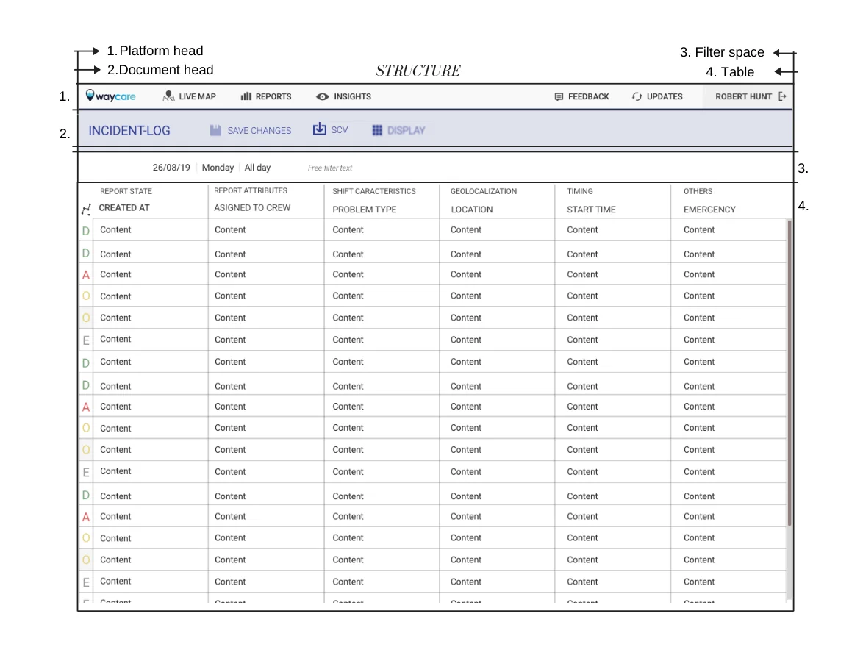Log out using icon beside Robert Hunt
863x647 pixels.
click(x=782, y=96)
